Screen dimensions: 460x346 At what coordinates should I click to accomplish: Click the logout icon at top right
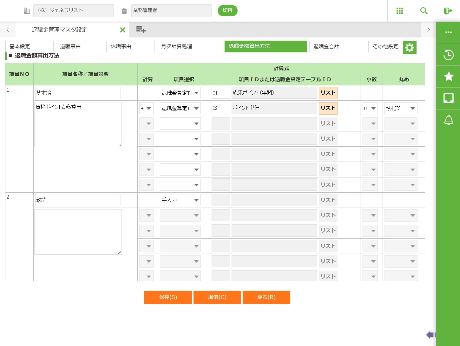tap(448, 11)
